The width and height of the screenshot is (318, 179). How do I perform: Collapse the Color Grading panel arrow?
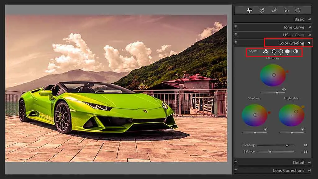[x=309, y=43]
